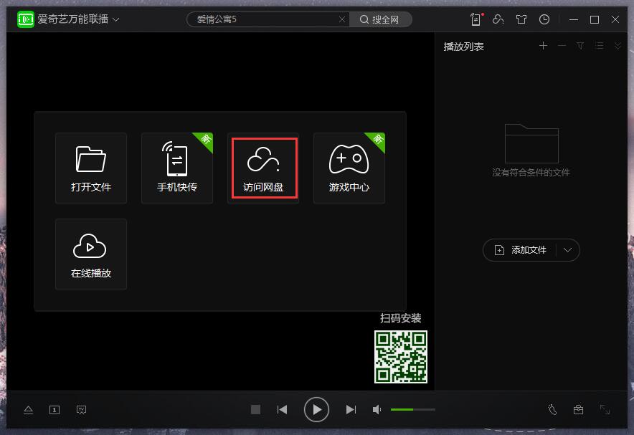This screenshot has width=634, height=435.
Task: Clear the search box with the X
Action: [342, 19]
